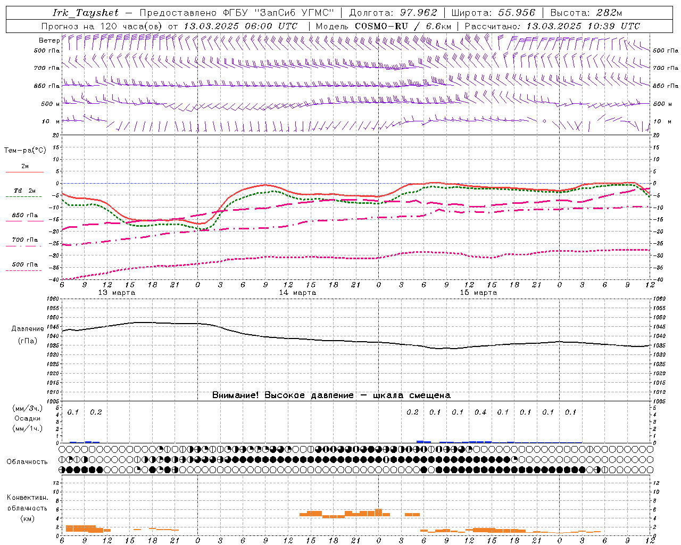Select the text Предоставлено ФГБУ "ЗапСиб УГМС"
The width and height of the screenshot is (681, 545).
coord(237,13)
